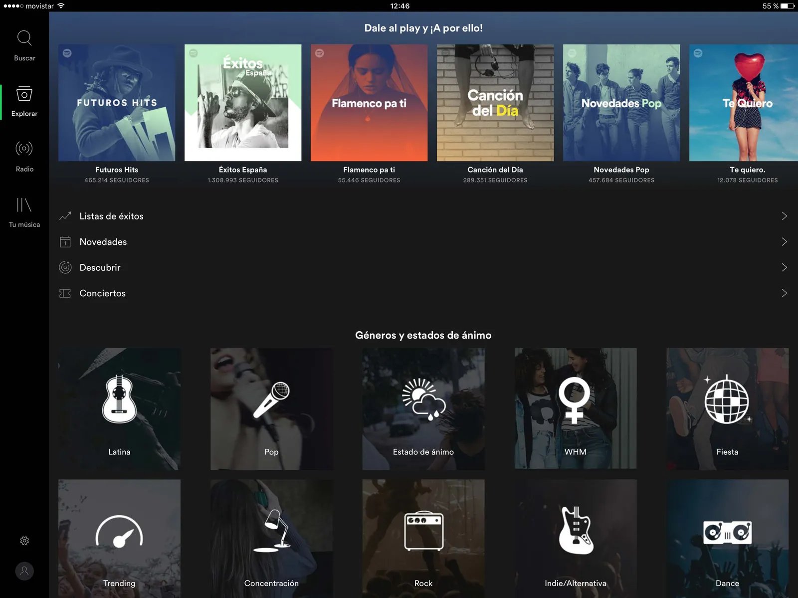Open the Rock amplifier tile
Screen dimensions: 798x598
(x=423, y=539)
